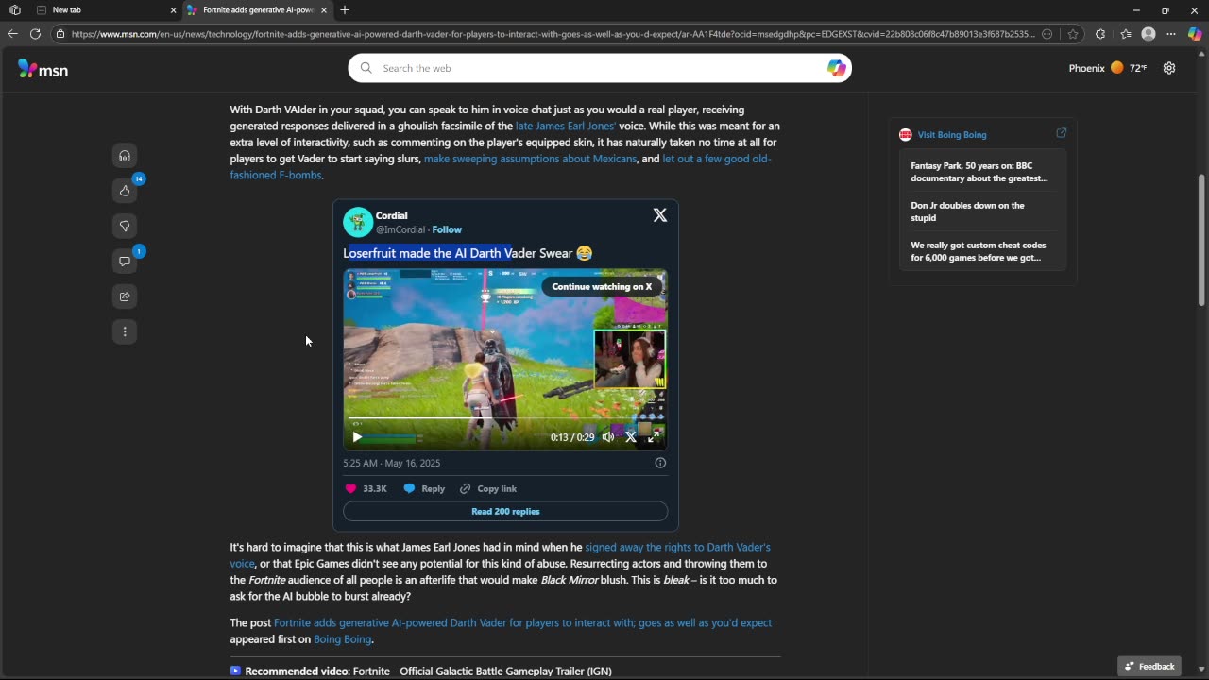Click Boing Boing publisher logo
Viewport: 1209px width, 680px height.
pos(905,134)
